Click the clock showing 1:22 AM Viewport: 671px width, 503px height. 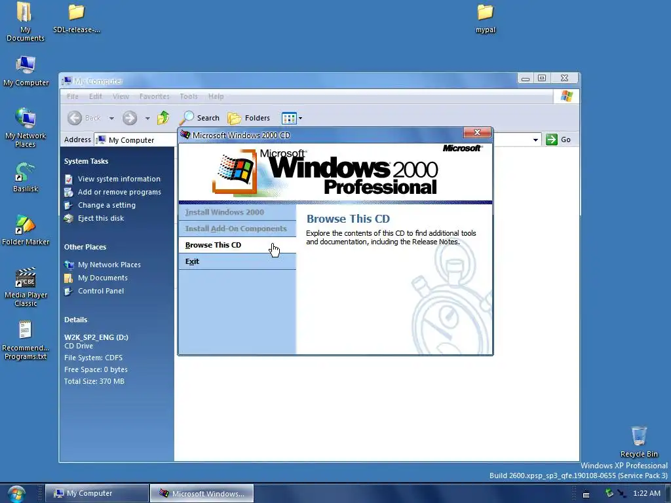[647, 493]
